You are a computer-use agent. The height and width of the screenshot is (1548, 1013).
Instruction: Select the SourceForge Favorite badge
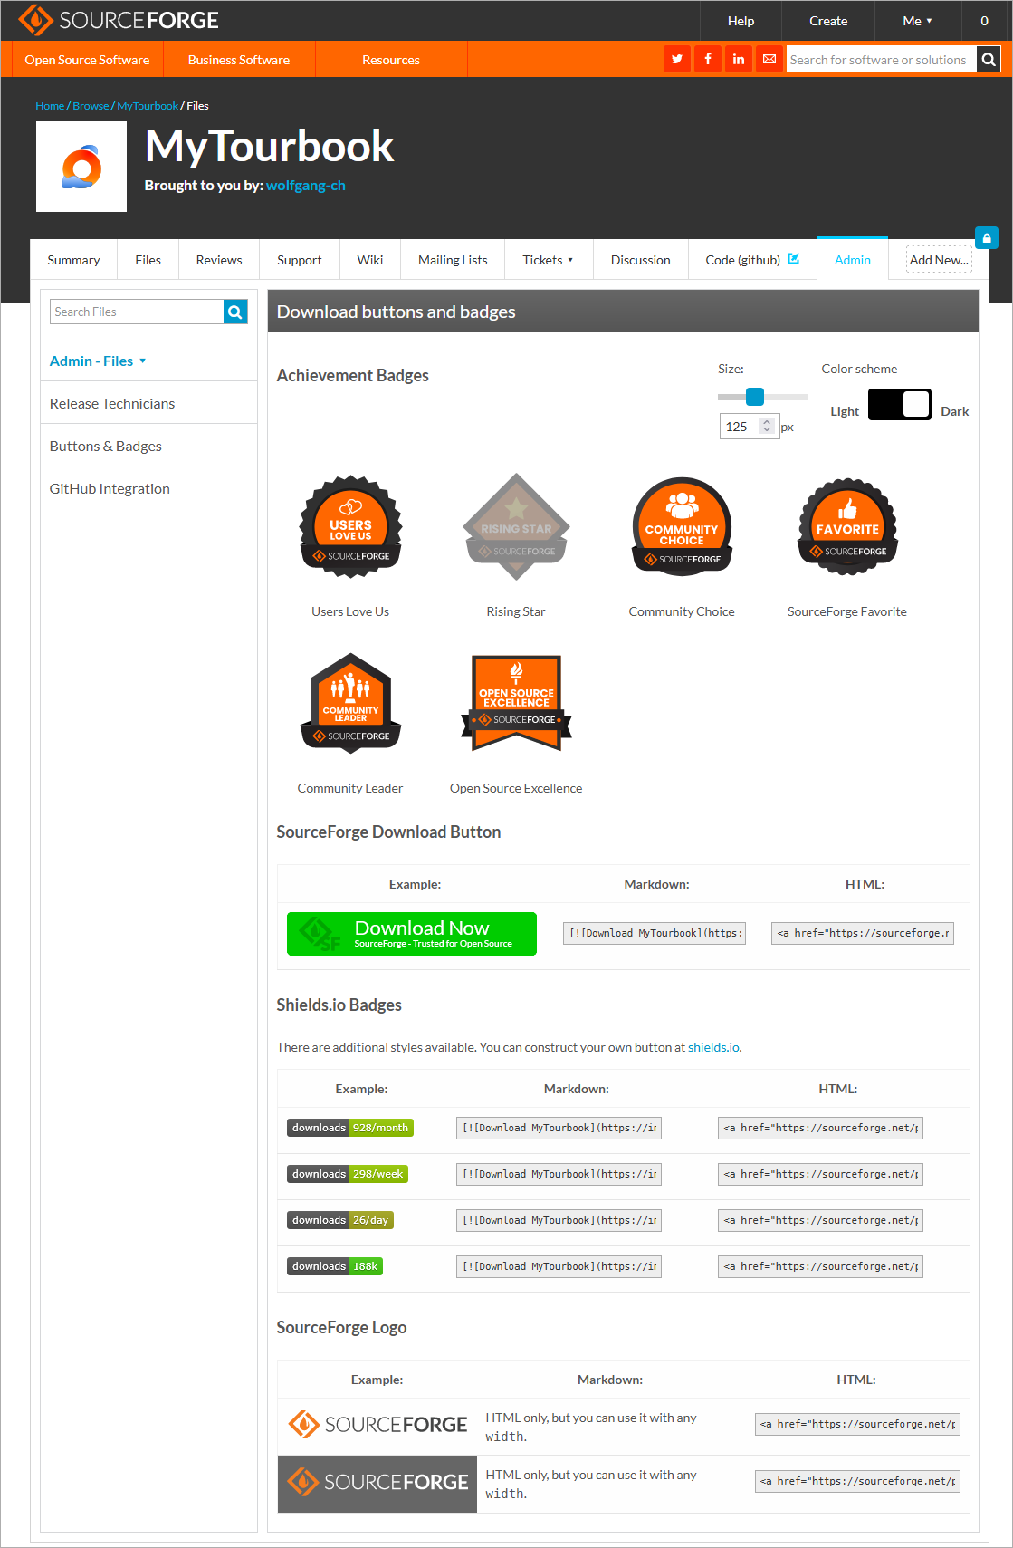click(847, 526)
